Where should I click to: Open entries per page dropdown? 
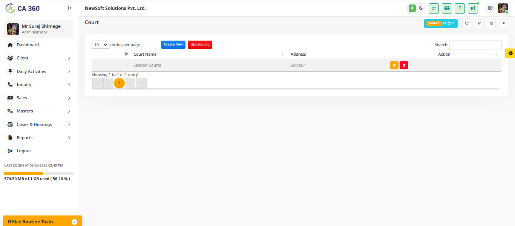tap(100, 45)
